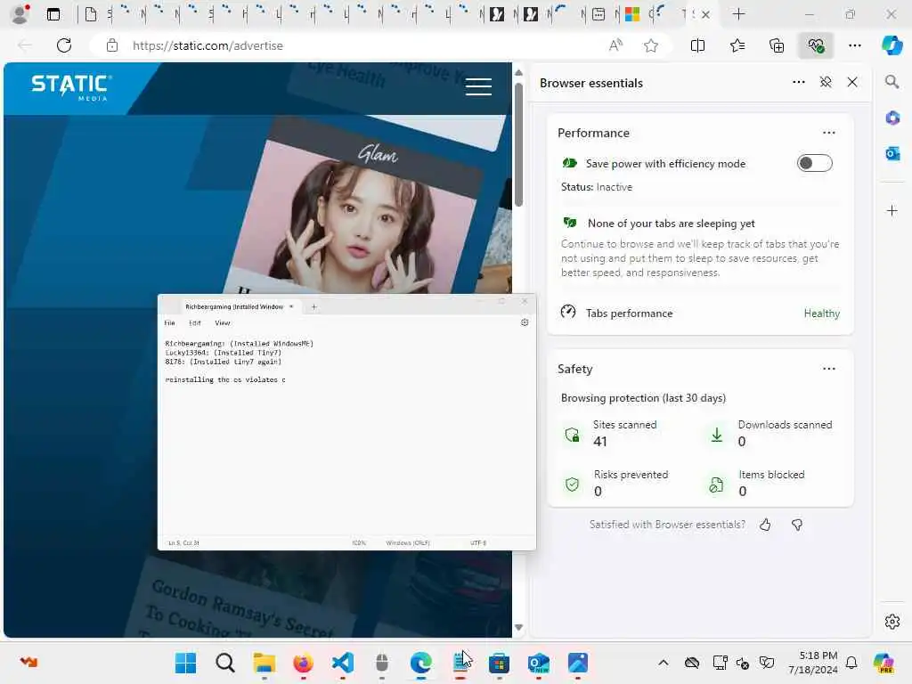Click Notepad zoom percentage status
This screenshot has height=684, width=912.
(x=359, y=542)
